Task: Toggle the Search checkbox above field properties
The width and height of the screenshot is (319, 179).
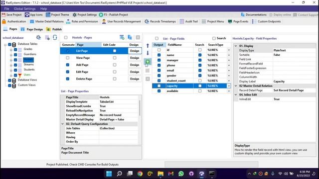Action: point(214,38)
